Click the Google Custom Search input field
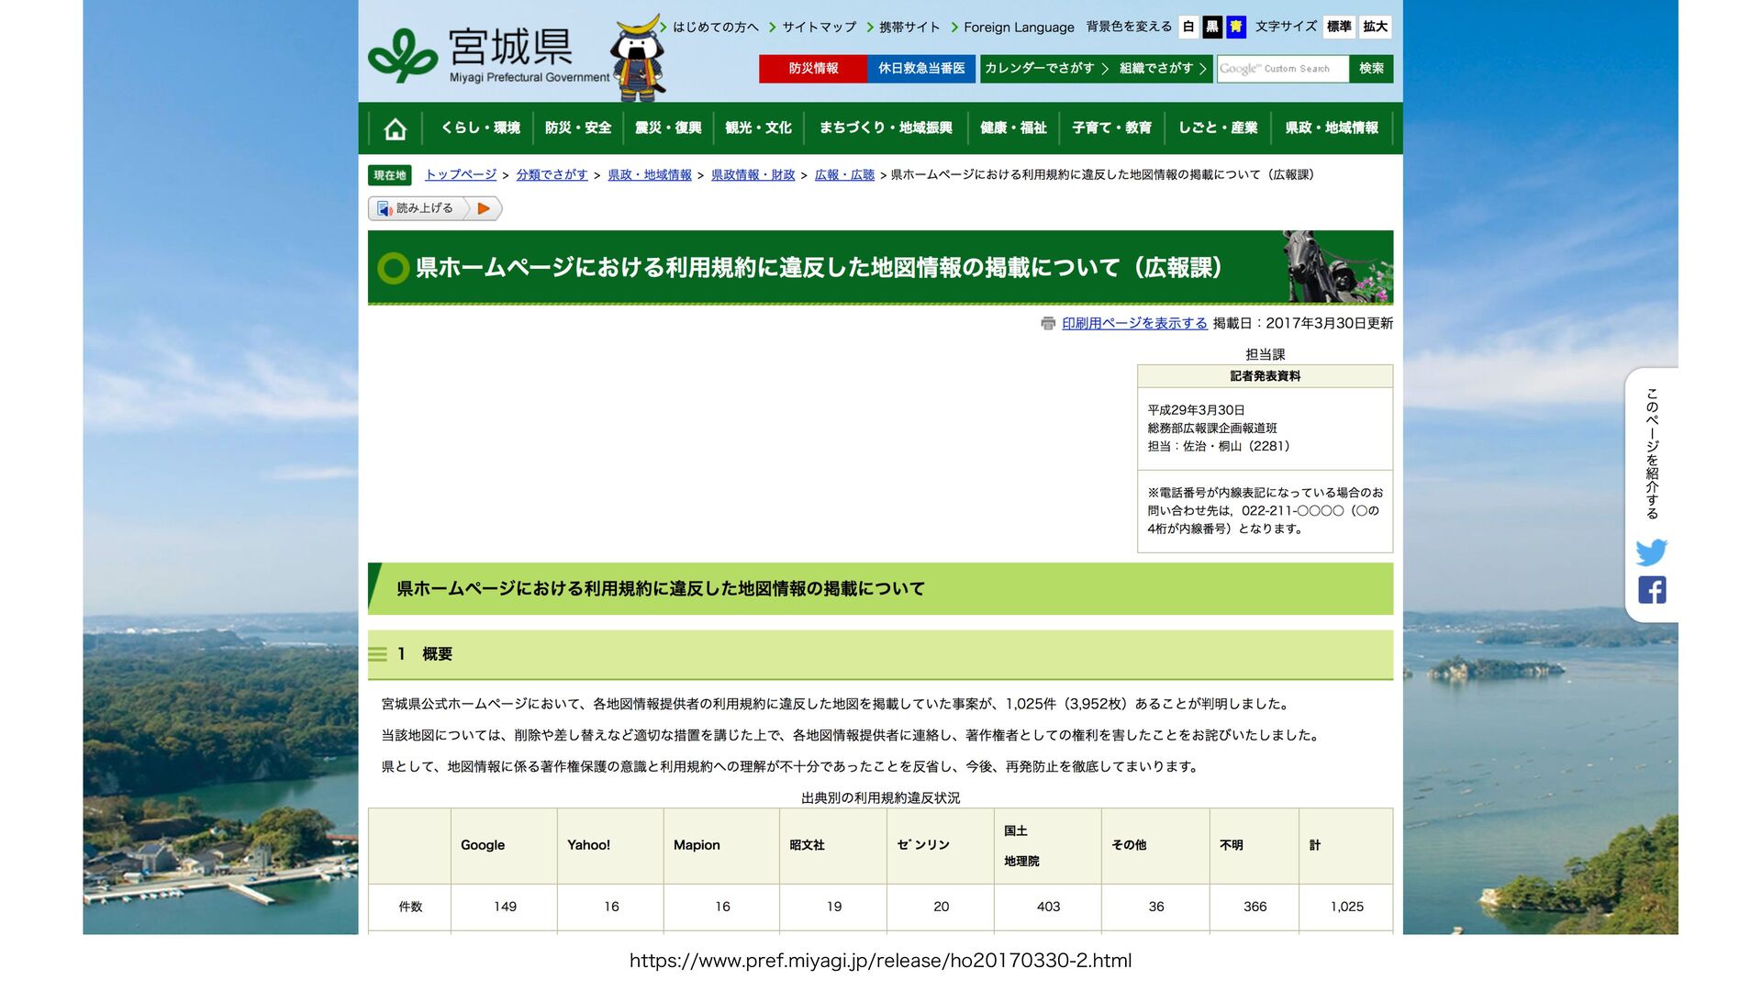This screenshot has height=991, width=1762. 1282,69
